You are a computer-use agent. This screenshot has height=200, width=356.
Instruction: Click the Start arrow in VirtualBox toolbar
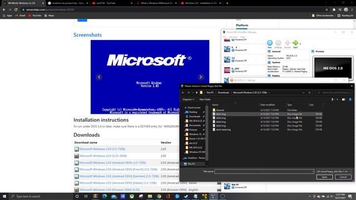click(x=295, y=44)
